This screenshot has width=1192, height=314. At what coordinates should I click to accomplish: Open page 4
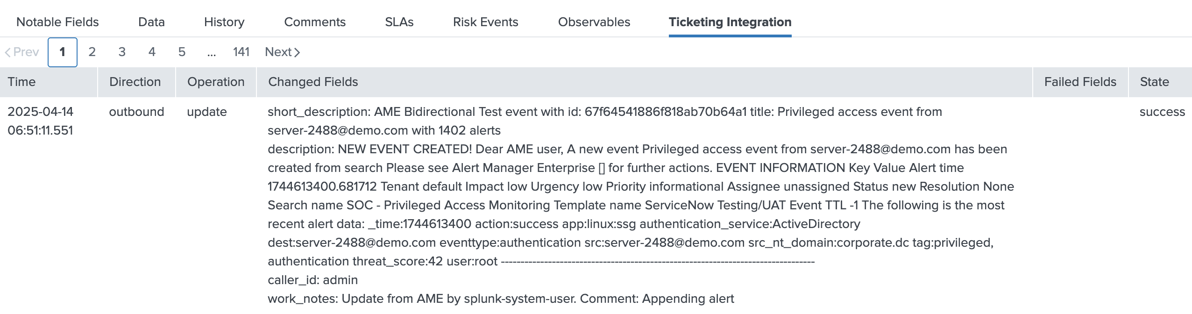[x=152, y=52]
